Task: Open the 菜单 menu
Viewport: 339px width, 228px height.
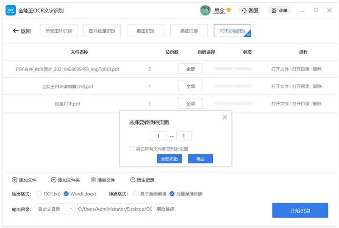Action: (x=279, y=10)
